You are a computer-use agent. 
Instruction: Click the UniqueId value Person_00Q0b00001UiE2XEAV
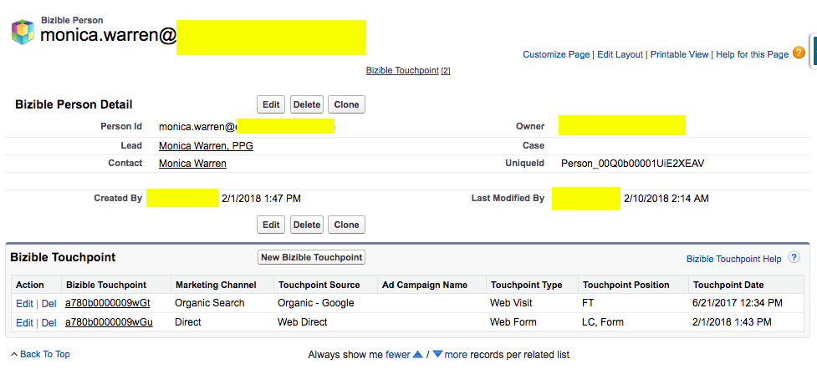pos(632,164)
